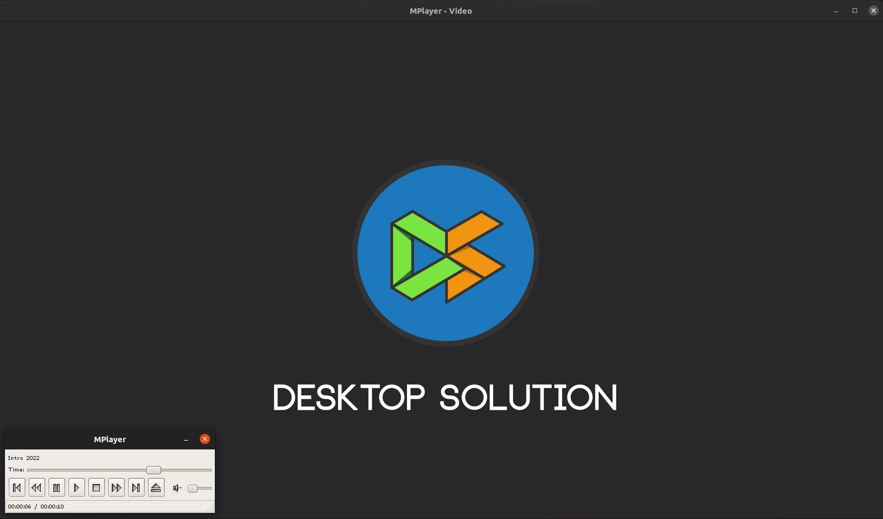This screenshot has width=883, height=519.
Task: Click the Play button
Action: [x=77, y=488]
